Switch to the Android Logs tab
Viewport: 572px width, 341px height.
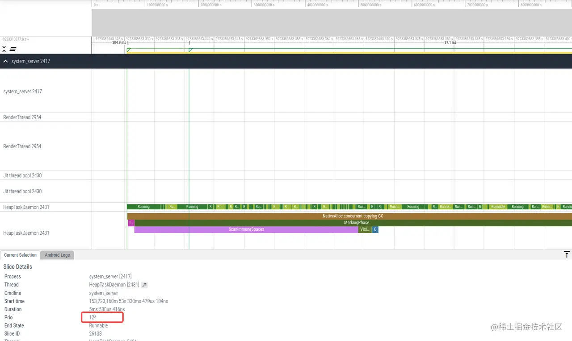point(57,255)
